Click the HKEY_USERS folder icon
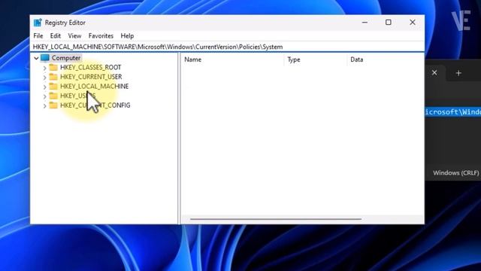This screenshot has height=271, width=481. tap(53, 96)
